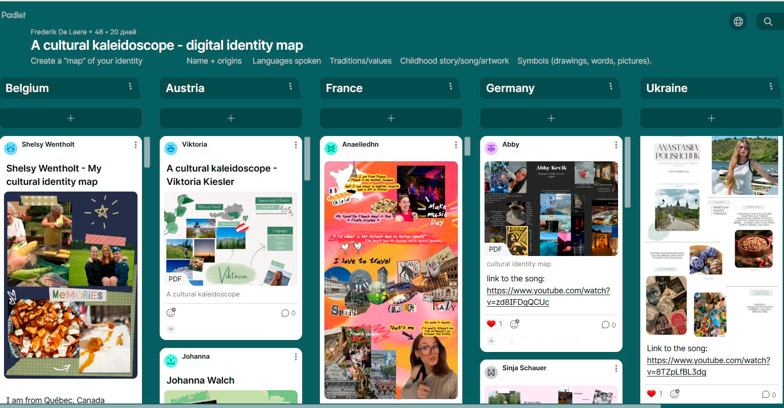Click the small plus under Viktoria's post
Image resolution: width=784 pixels, height=408 pixels.
click(171, 329)
